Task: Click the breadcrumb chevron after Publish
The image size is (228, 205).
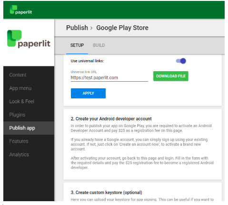Action: click(x=91, y=28)
